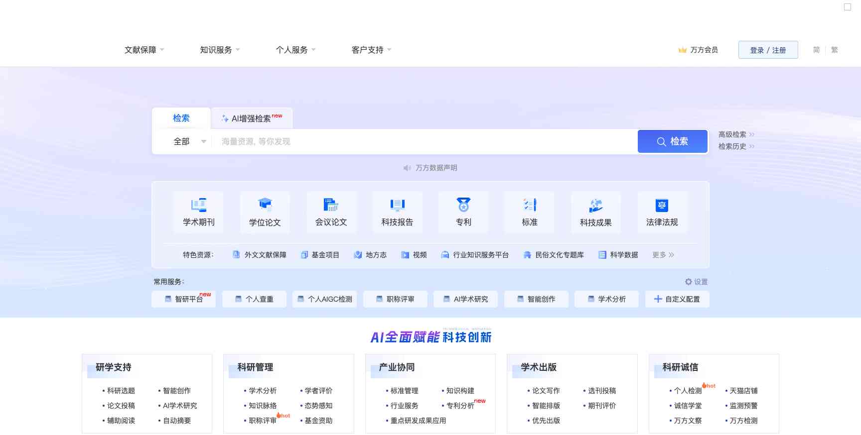Click the blue 检索 search button

point(672,142)
